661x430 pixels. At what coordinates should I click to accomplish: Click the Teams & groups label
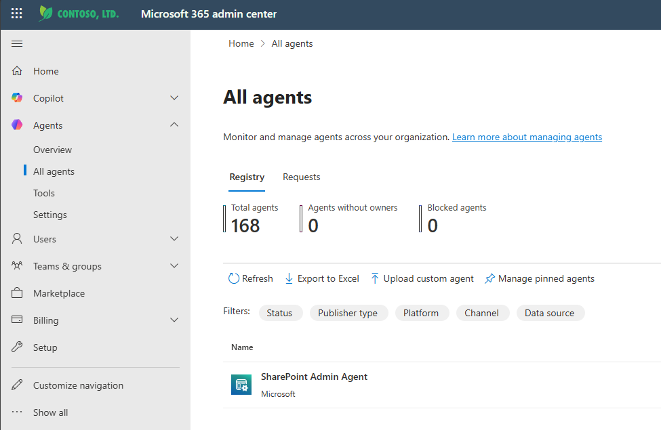[67, 266]
